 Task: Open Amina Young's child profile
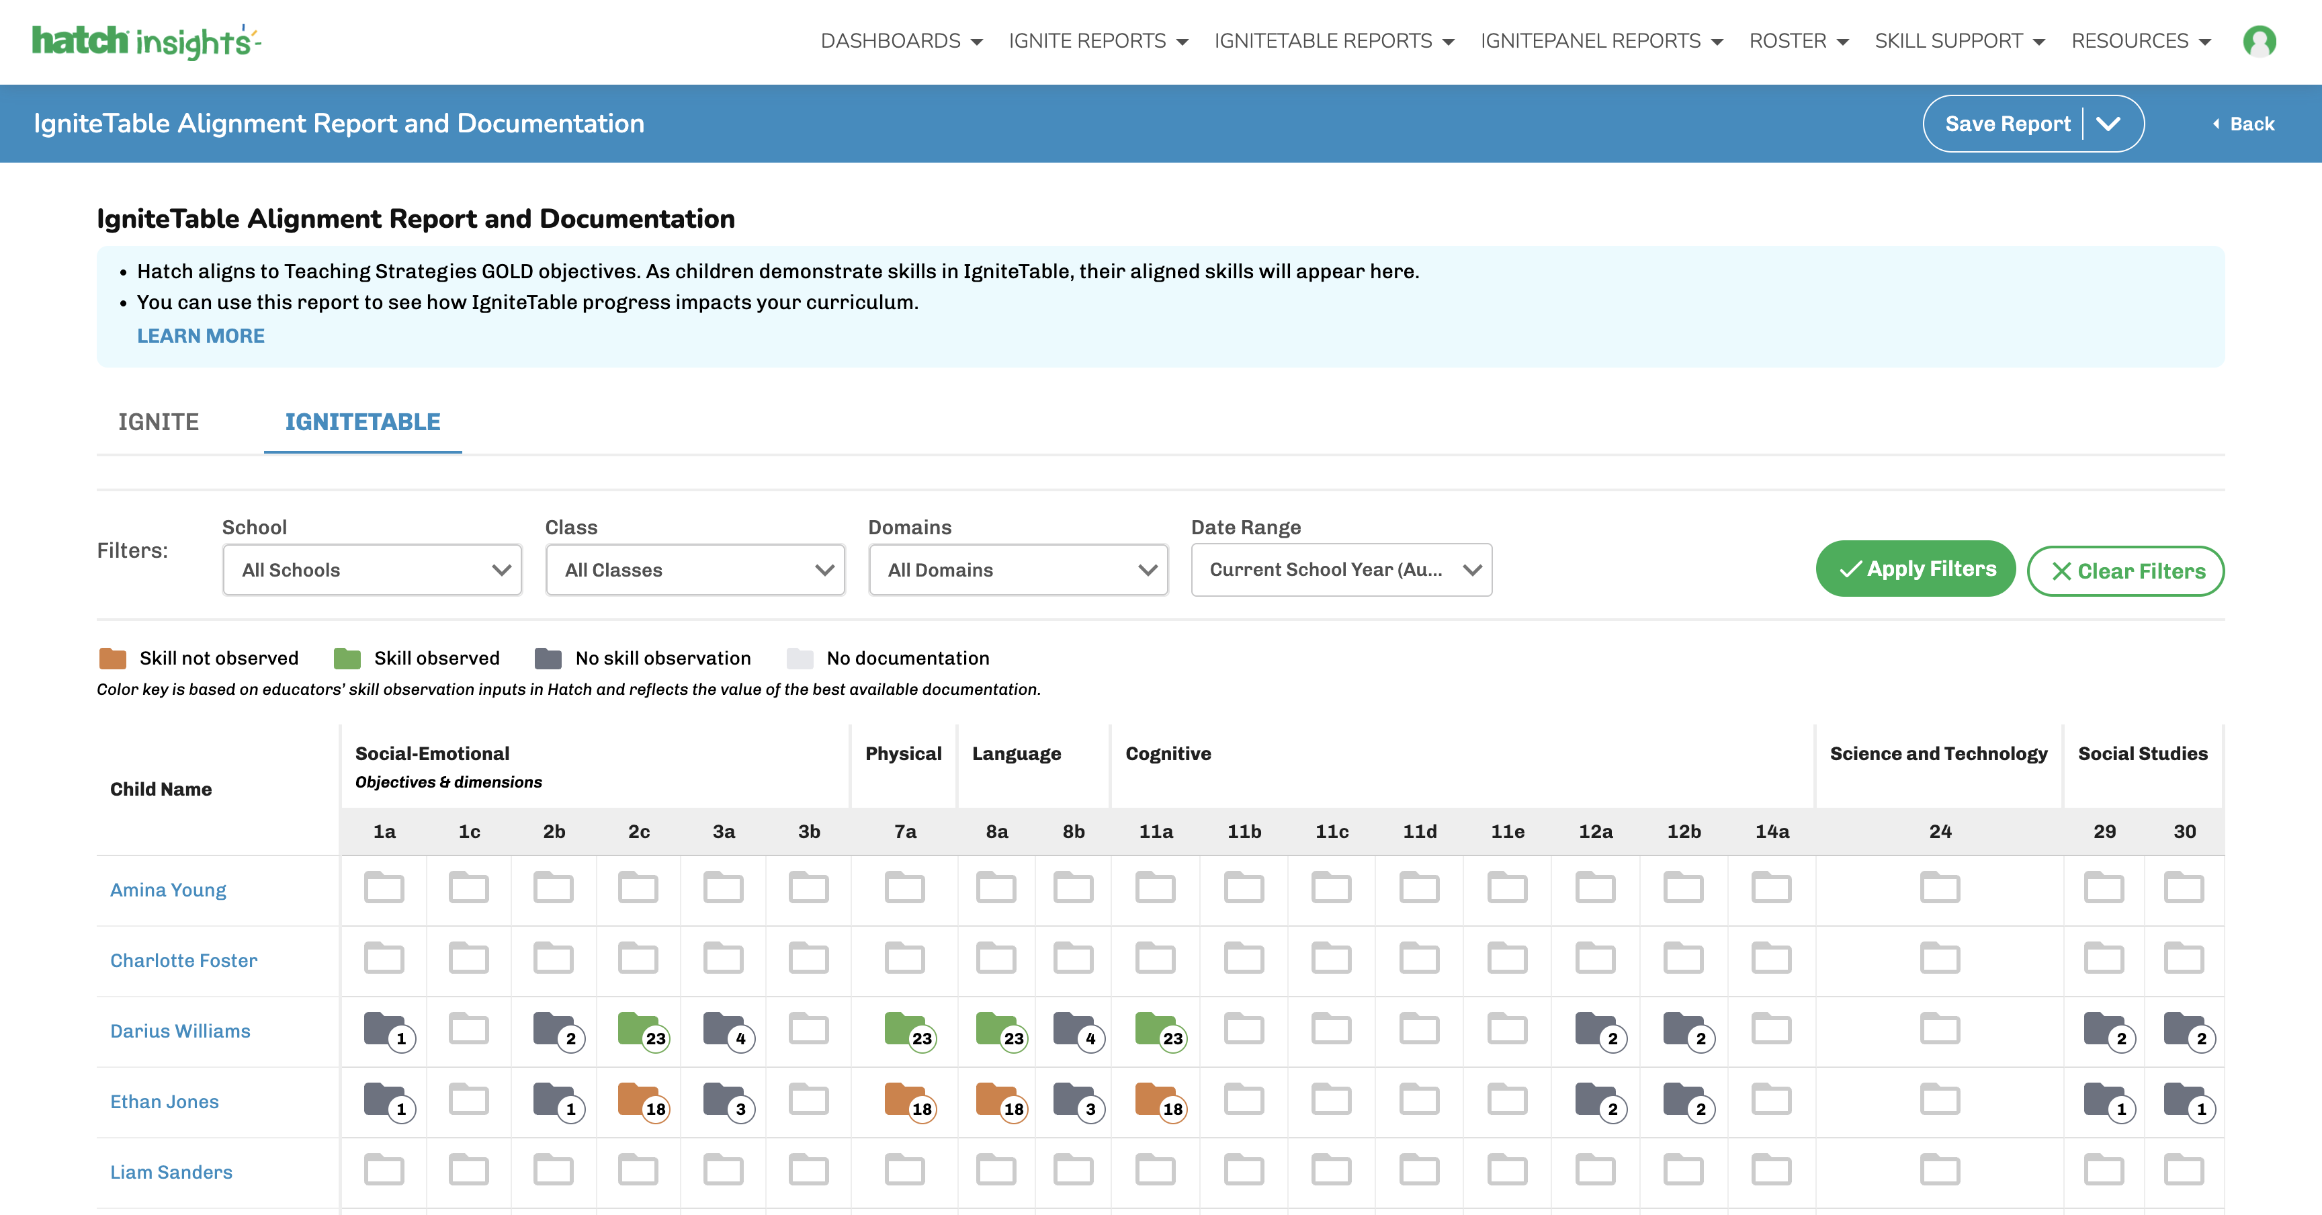pos(168,890)
